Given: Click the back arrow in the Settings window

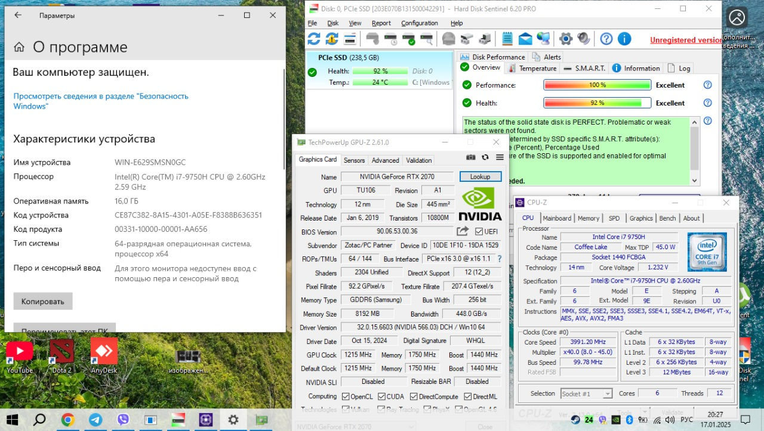Looking at the screenshot, I should coord(18,15).
